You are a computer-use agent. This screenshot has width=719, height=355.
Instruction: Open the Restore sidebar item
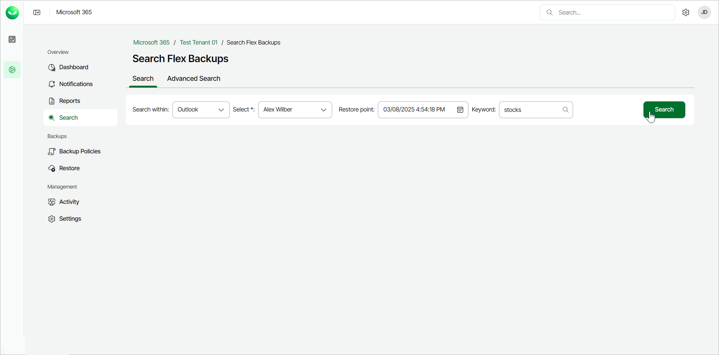69,168
